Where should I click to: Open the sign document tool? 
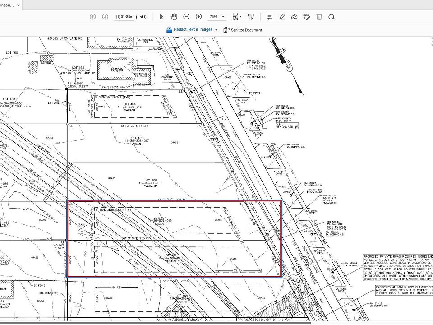click(294, 17)
